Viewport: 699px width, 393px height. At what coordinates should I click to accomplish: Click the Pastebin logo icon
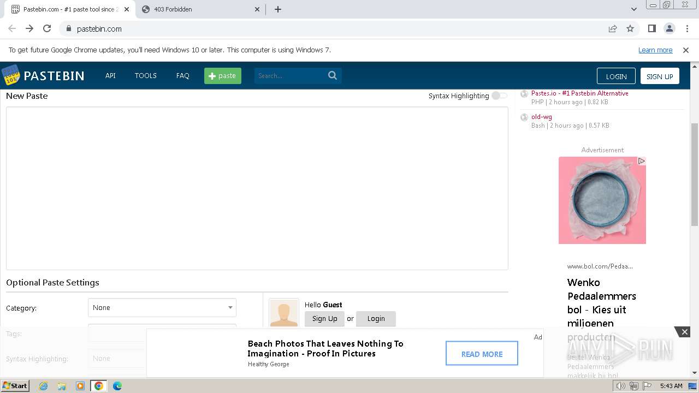point(10,75)
